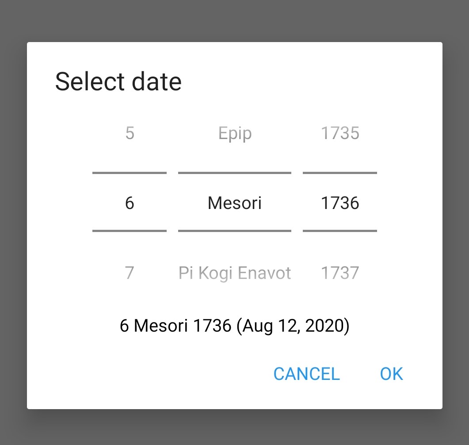Select next day 7 in day picker
The width and height of the screenshot is (469, 445).
[x=130, y=273]
